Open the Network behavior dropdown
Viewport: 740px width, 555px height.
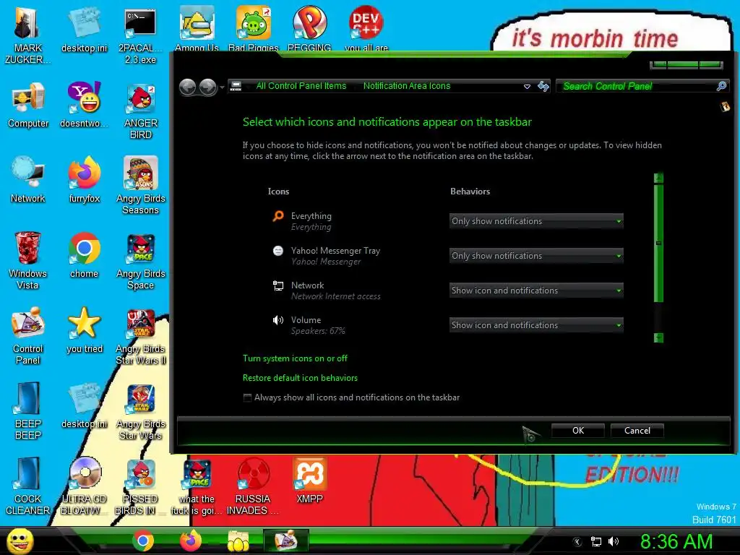tap(536, 291)
